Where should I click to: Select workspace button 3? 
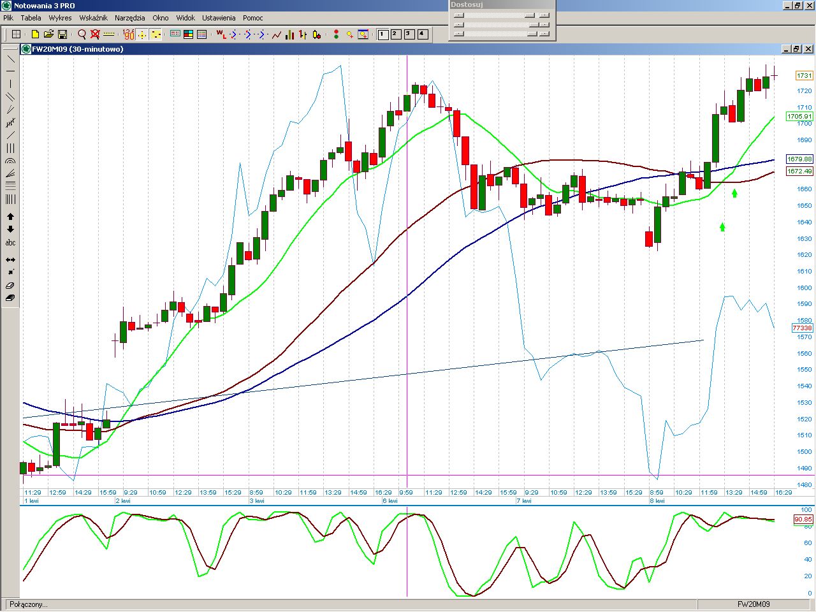(409, 34)
